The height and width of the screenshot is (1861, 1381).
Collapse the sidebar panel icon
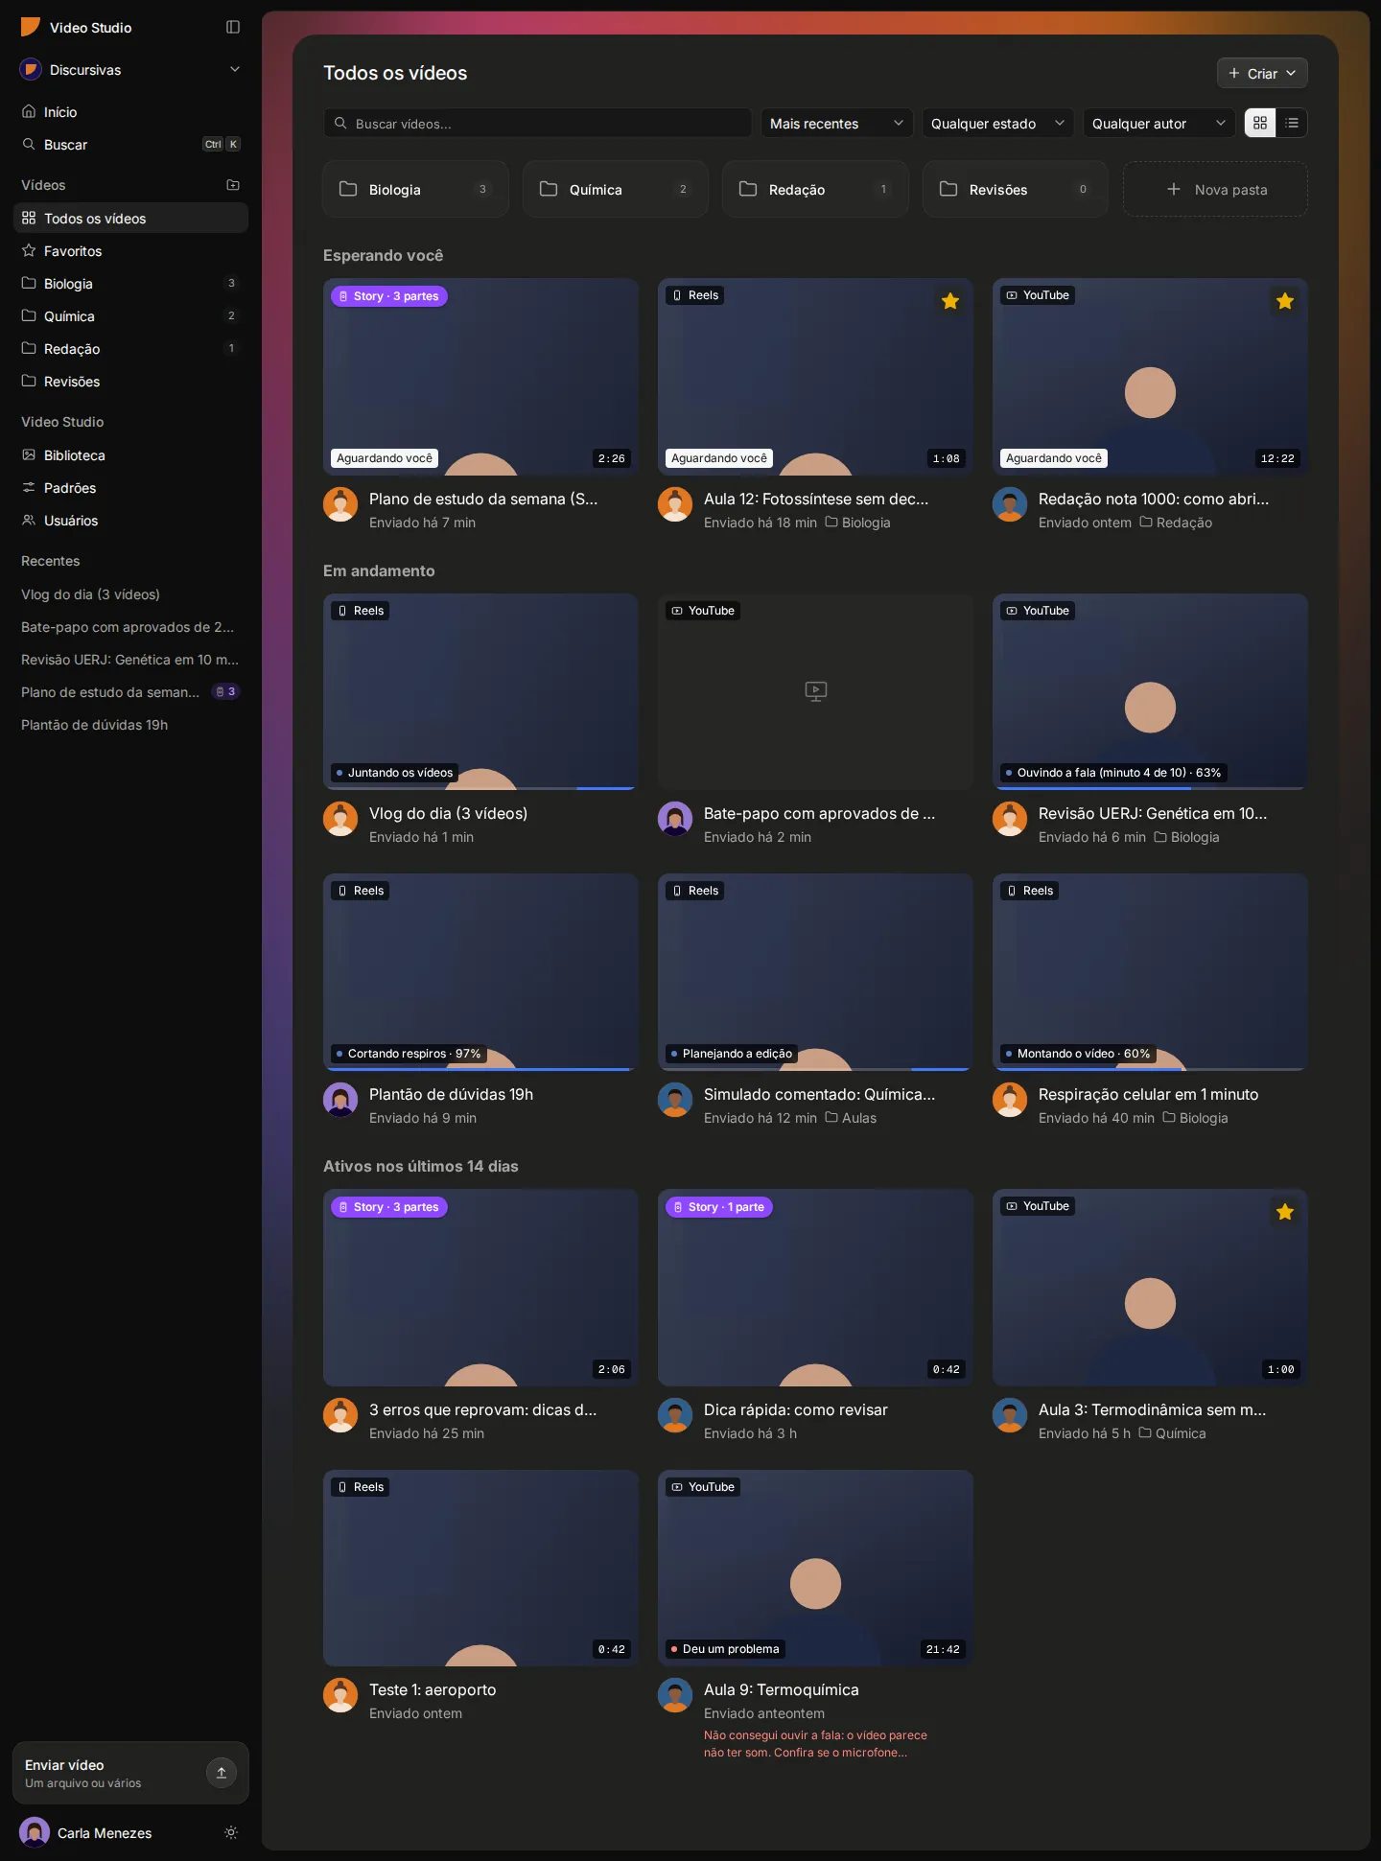pos(233,27)
